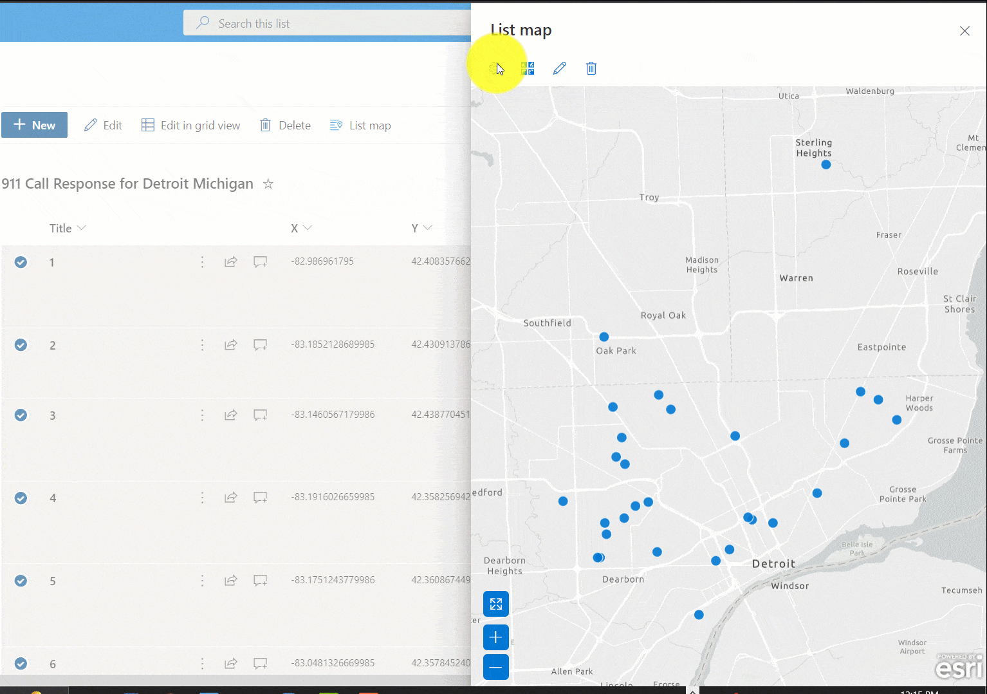The width and height of the screenshot is (987, 694).
Task: Share list item 1 using the share icon
Action: click(230, 261)
